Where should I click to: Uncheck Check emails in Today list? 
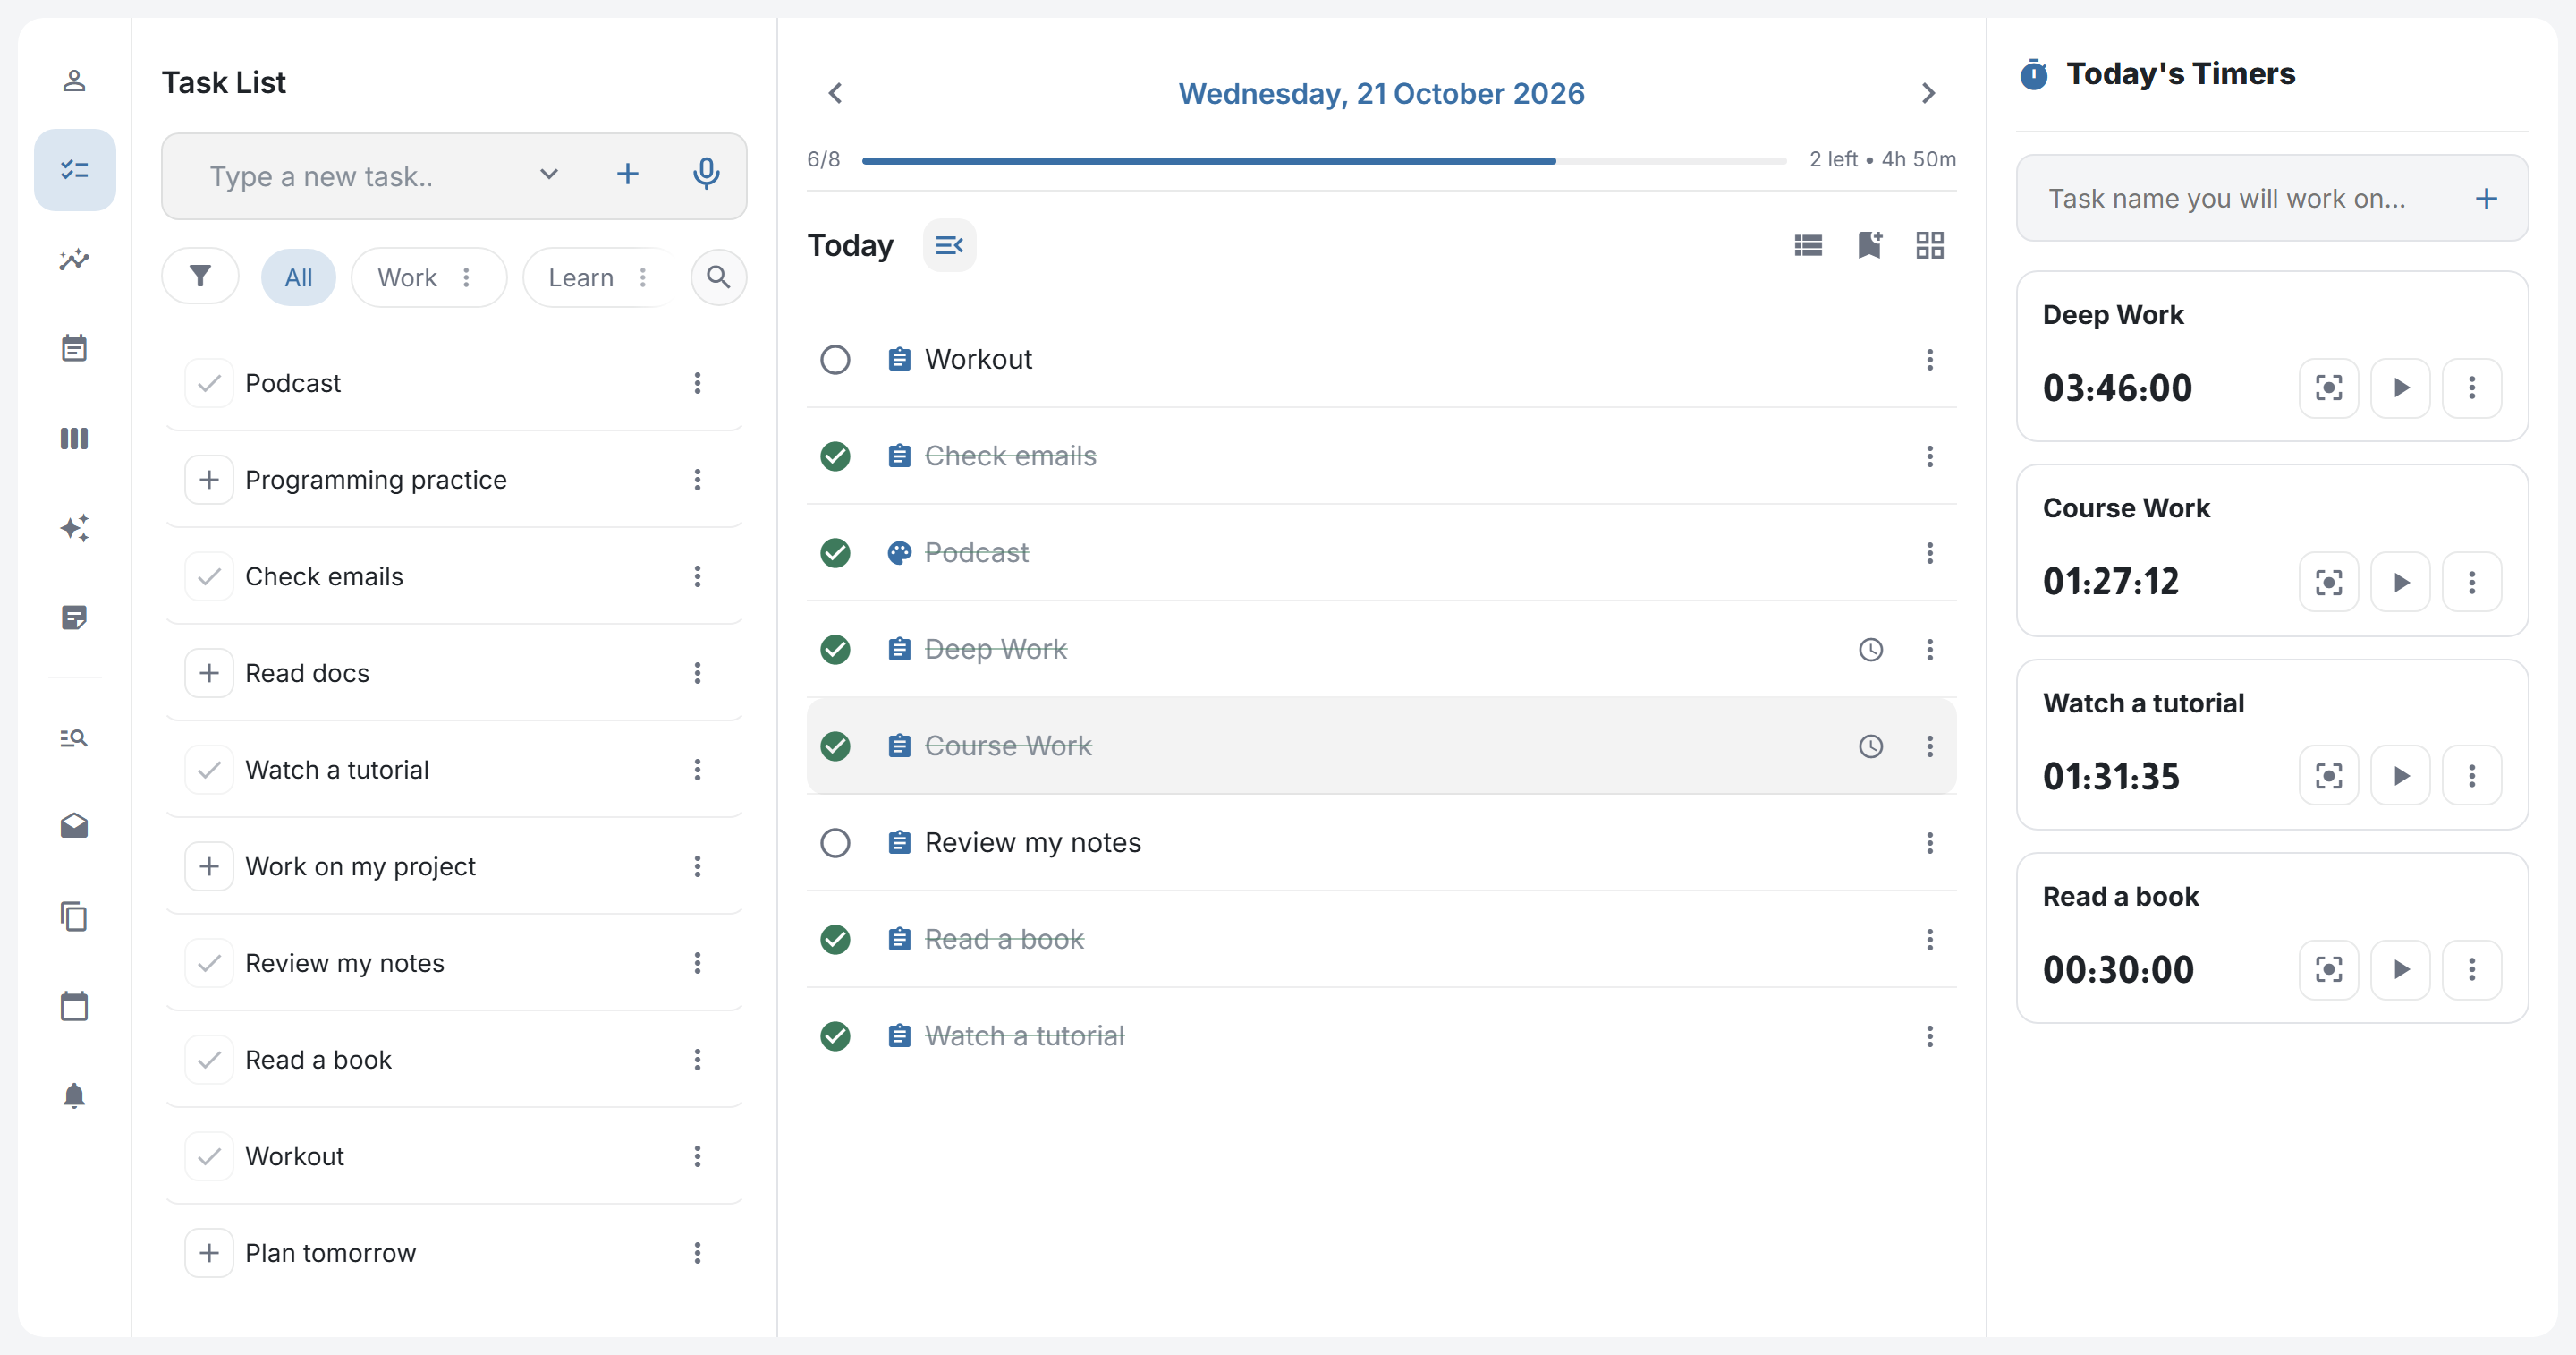(x=835, y=456)
